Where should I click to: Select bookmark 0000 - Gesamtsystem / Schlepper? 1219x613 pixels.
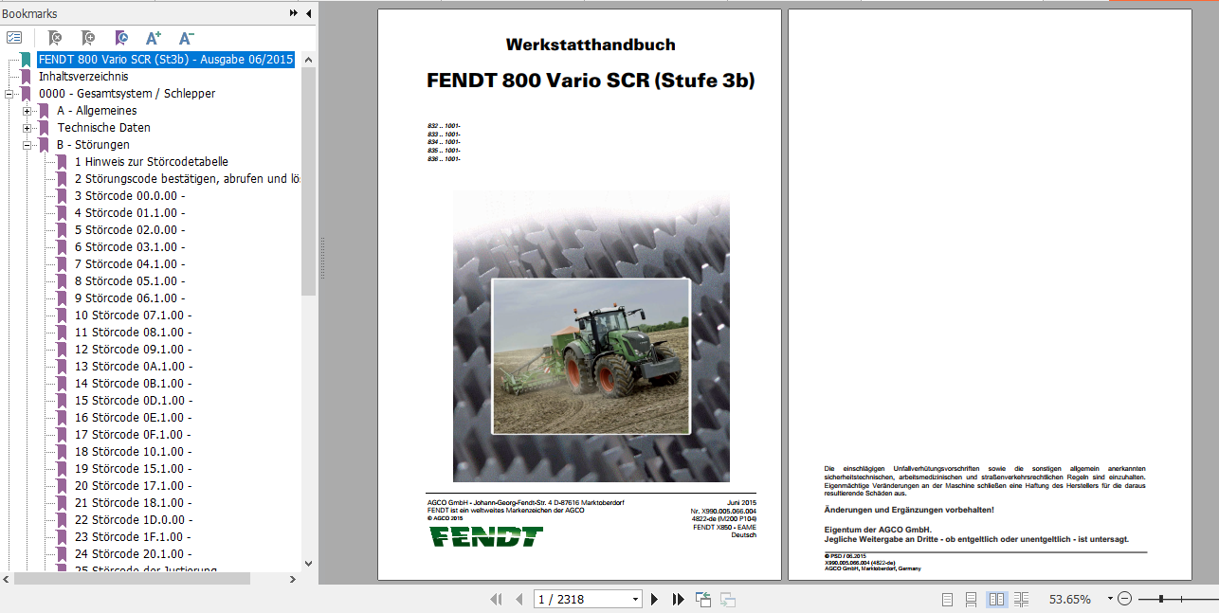pos(127,94)
